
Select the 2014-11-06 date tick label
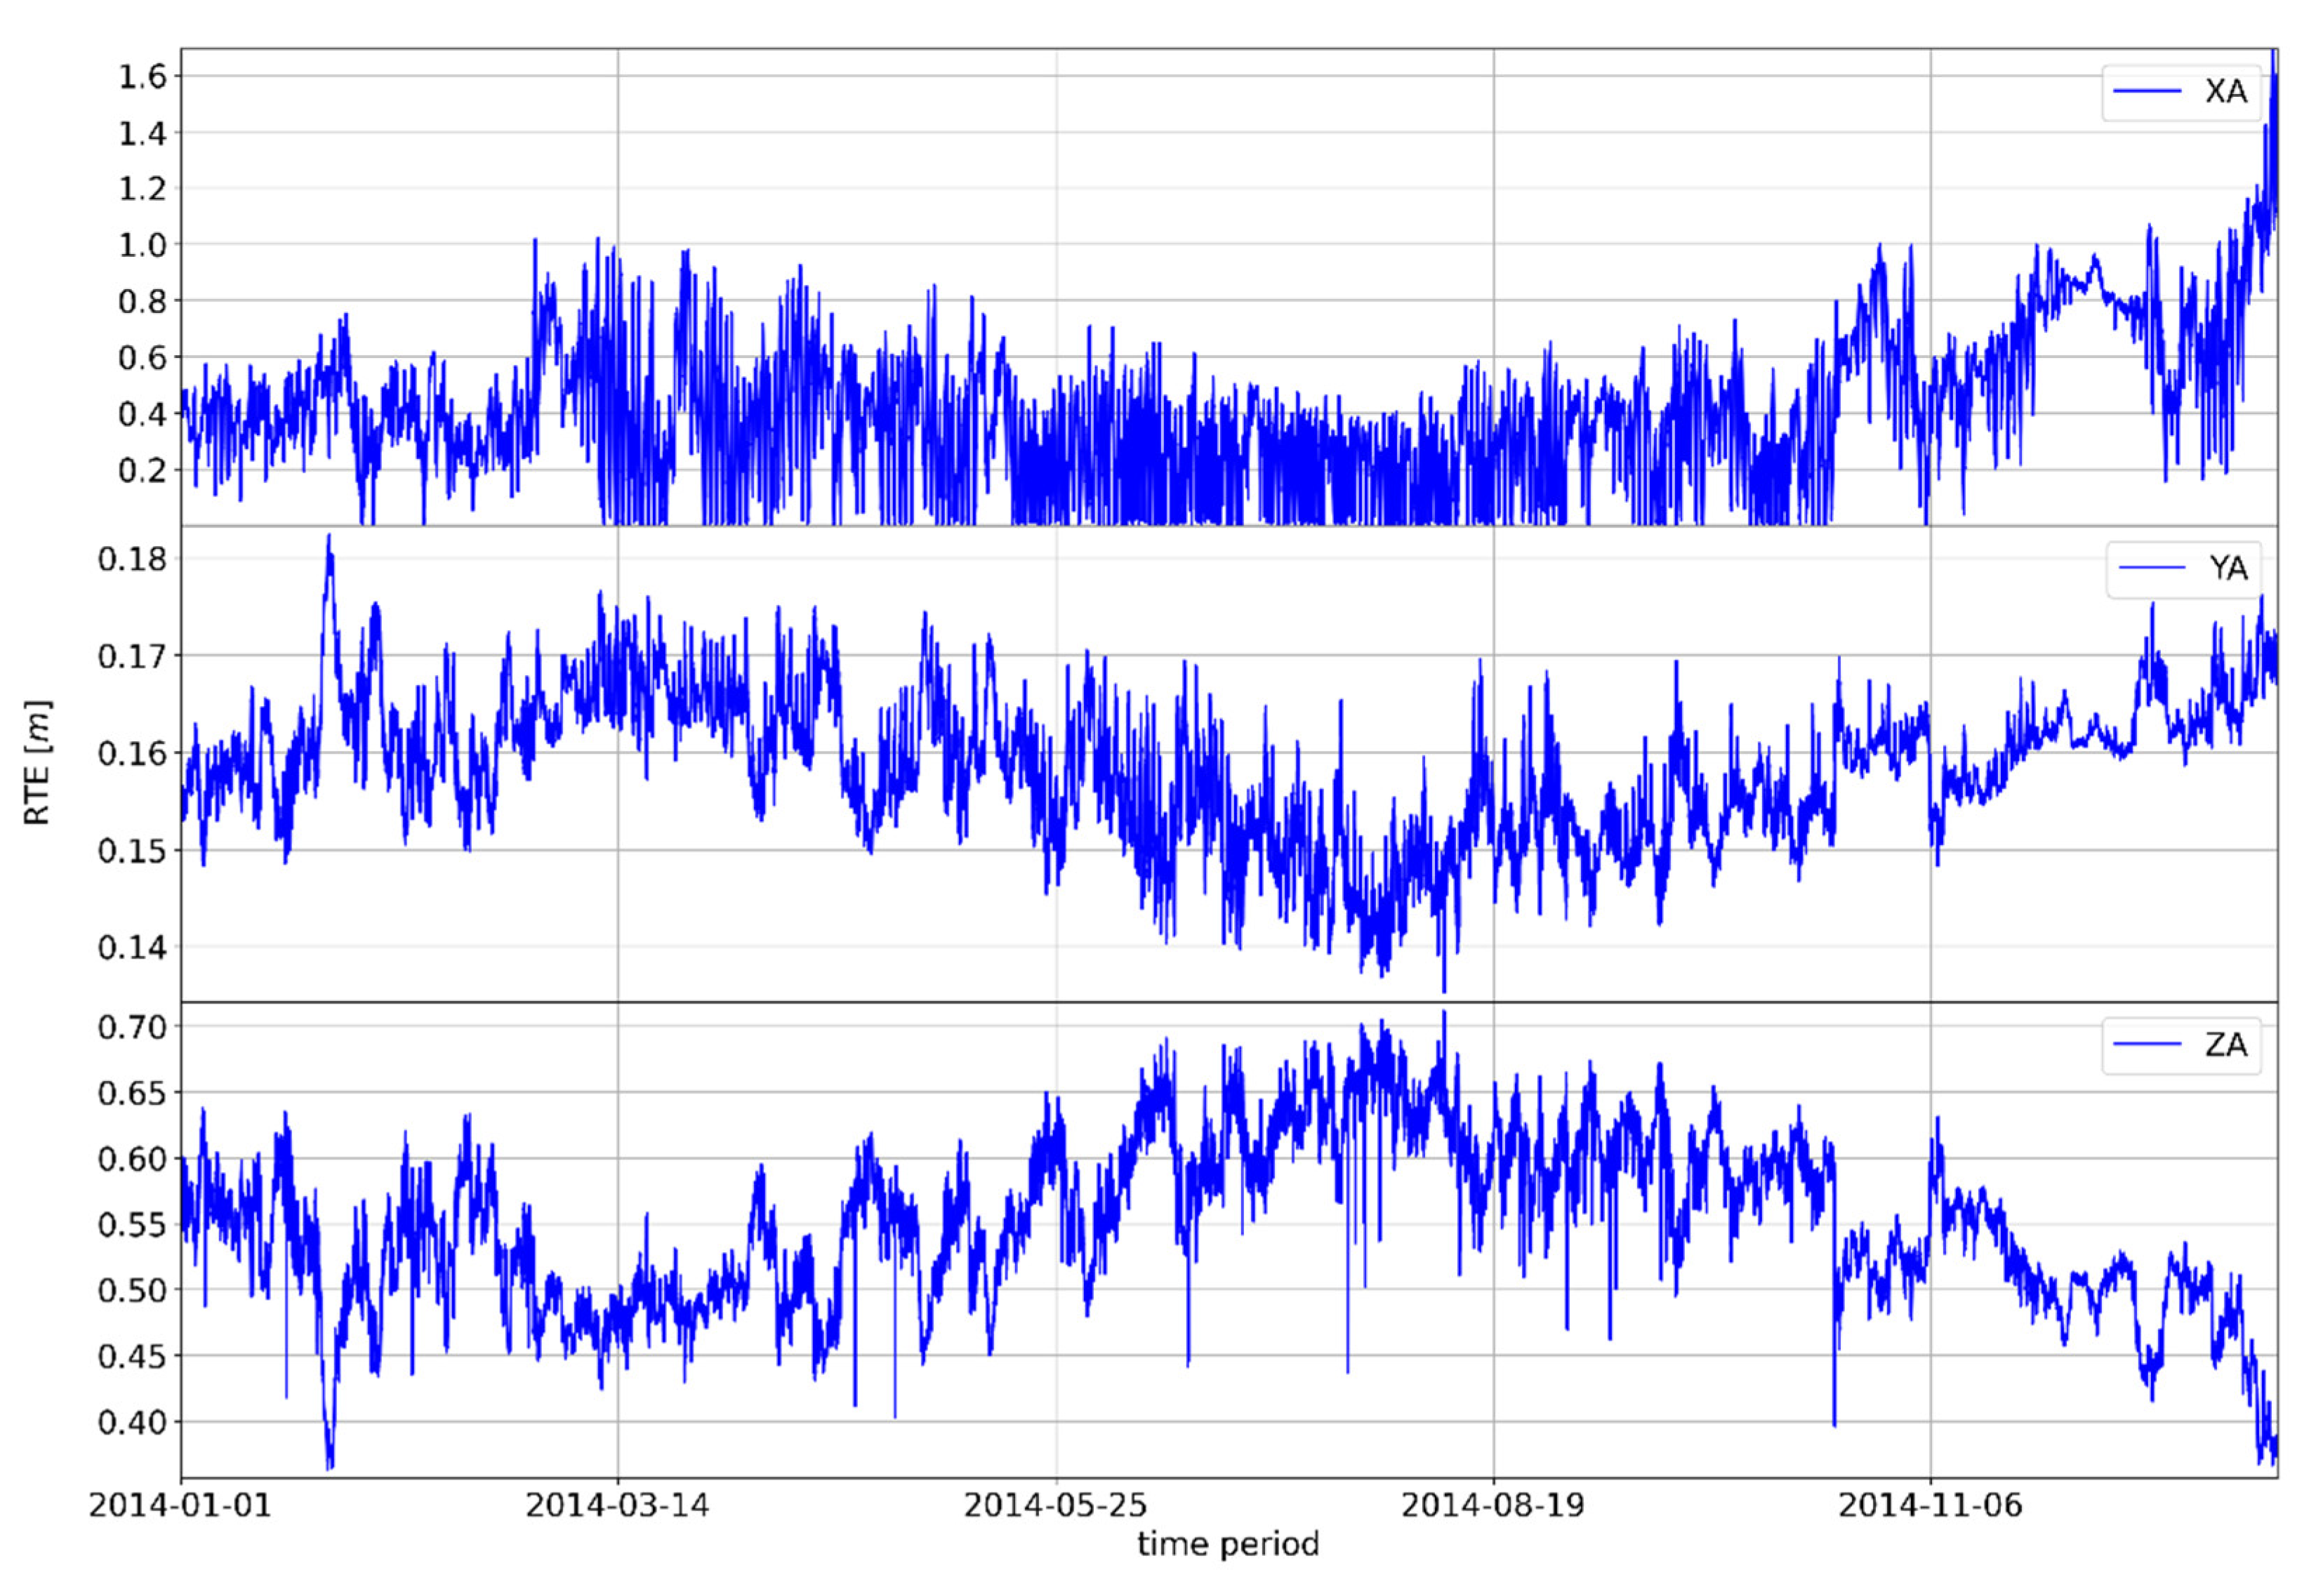coord(1930,1505)
